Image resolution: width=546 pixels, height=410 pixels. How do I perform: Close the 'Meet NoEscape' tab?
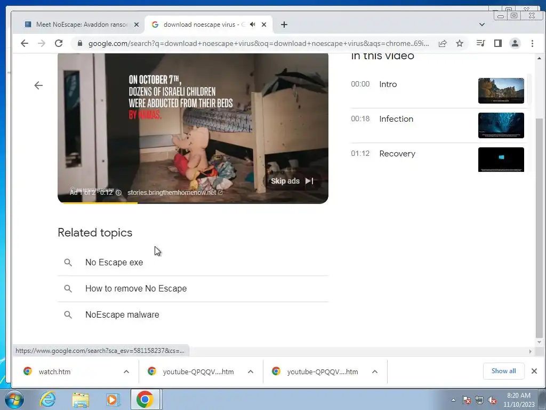(136, 25)
